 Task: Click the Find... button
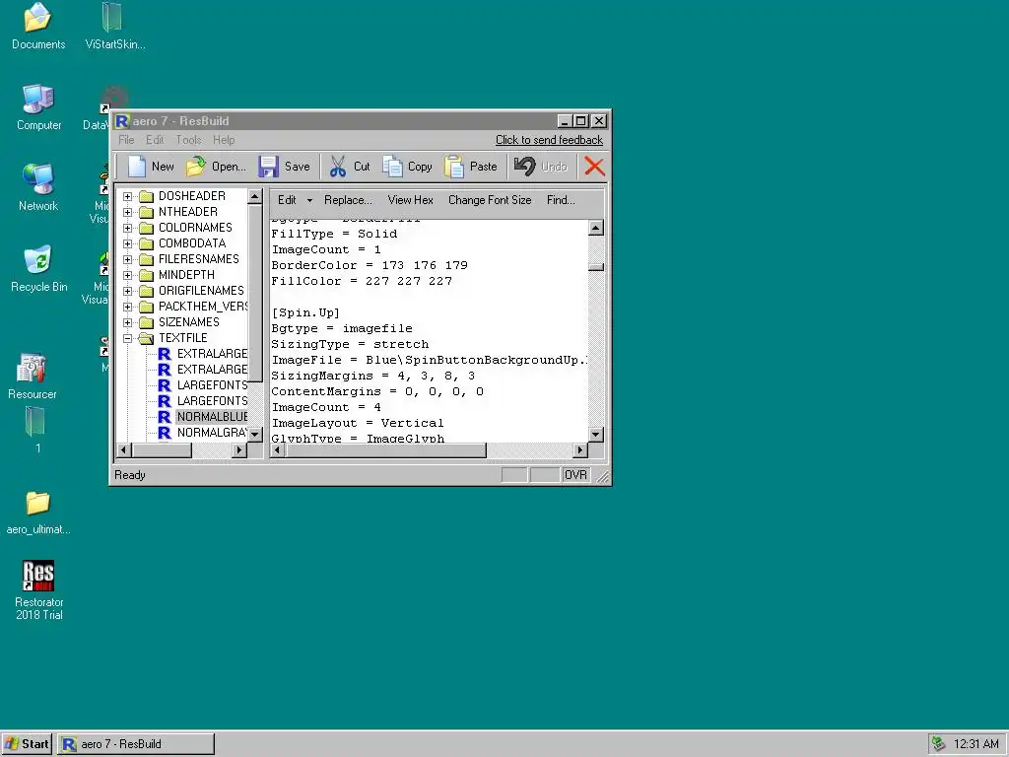pyautogui.click(x=561, y=200)
